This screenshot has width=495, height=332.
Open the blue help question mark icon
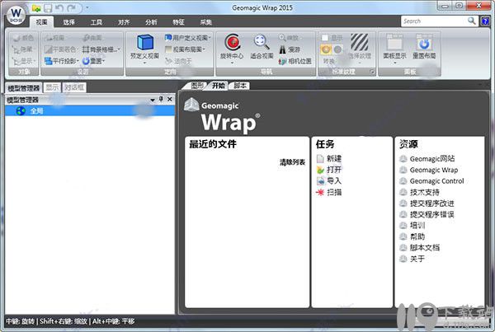pos(485,21)
